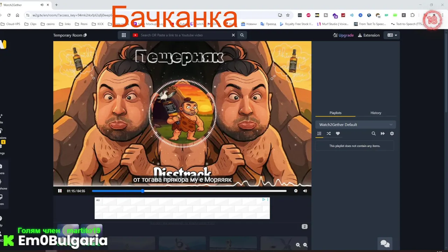Switch to the History tab
This screenshot has width=448, height=252.
[x=376, y=113]
